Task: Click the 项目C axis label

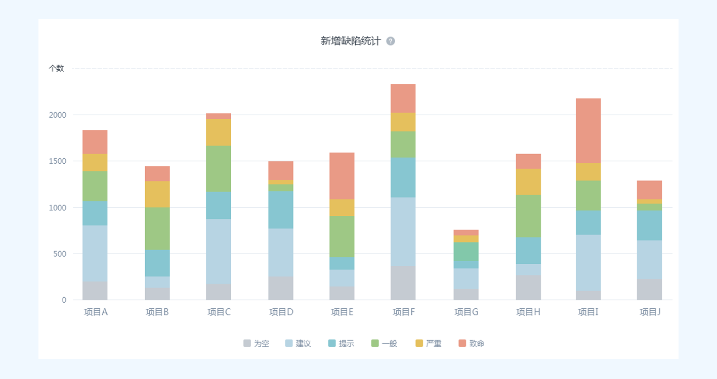Action: point(219,312)
